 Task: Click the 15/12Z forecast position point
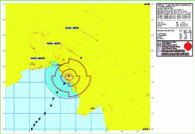pos(97,40)
